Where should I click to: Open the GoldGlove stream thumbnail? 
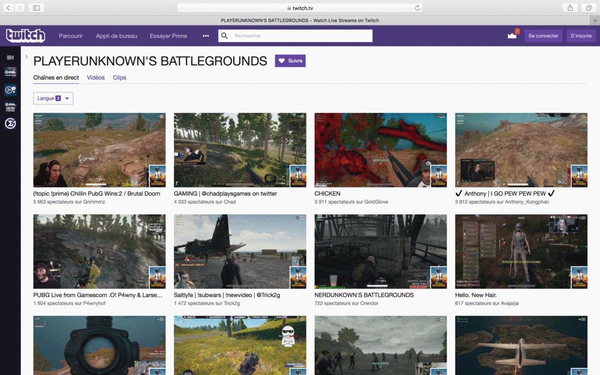[x=381, y=150]
